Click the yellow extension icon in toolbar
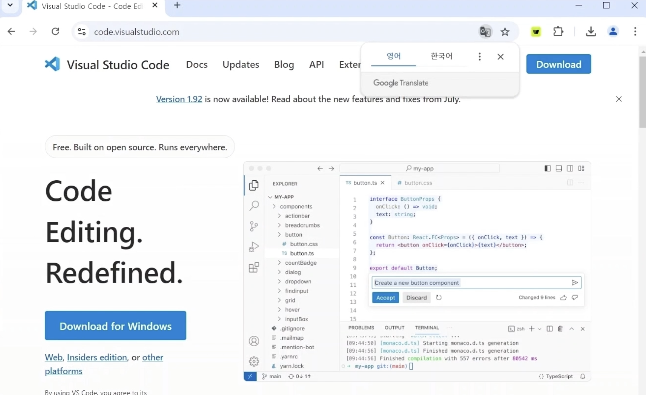 [536, 32]
